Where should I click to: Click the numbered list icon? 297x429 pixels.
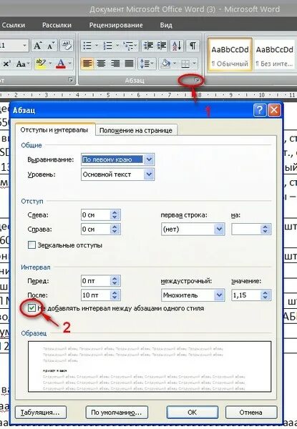point(107,46)
